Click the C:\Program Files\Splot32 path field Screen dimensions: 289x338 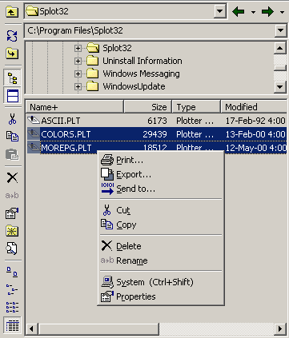151,30
